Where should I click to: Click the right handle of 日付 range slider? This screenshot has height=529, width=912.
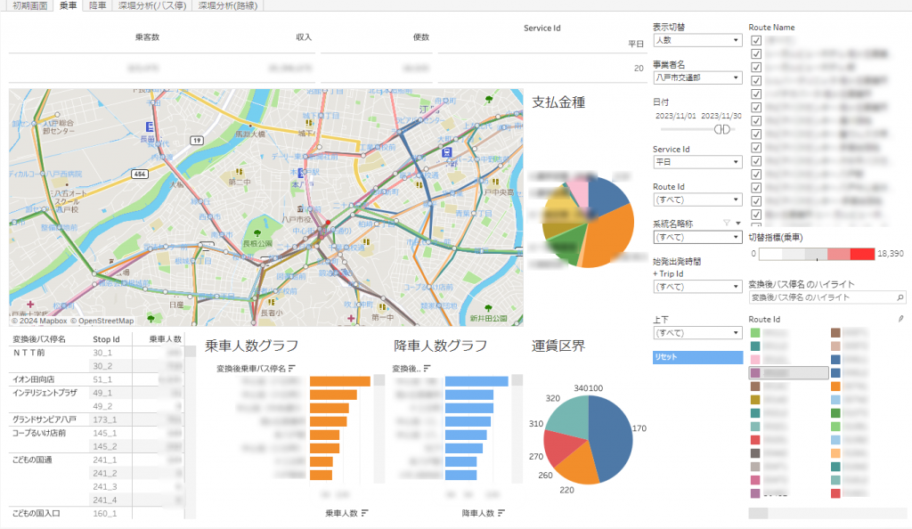726,129
